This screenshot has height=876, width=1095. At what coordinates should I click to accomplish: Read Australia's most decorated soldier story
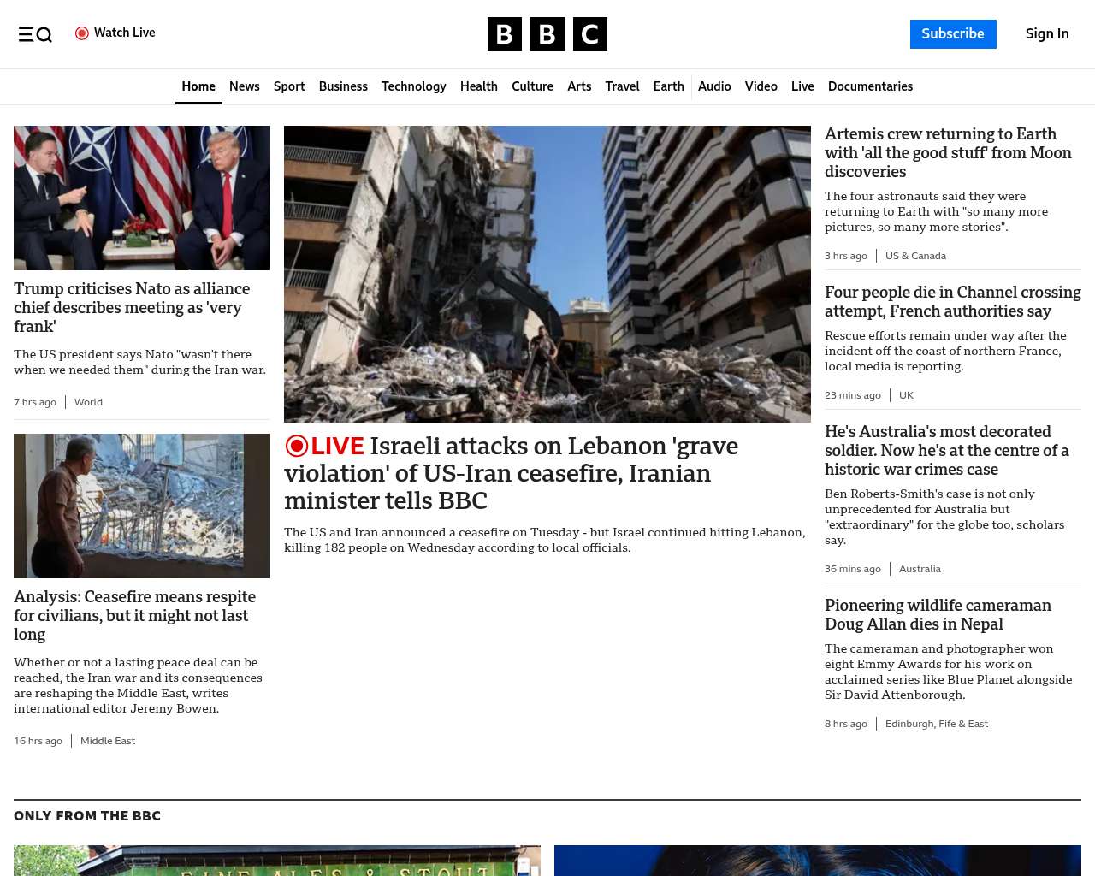pyautogui.click(x=947, y=451)
